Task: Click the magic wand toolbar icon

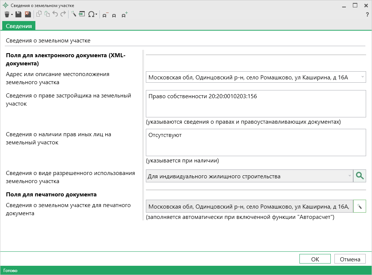Action: tap(74, 14)
